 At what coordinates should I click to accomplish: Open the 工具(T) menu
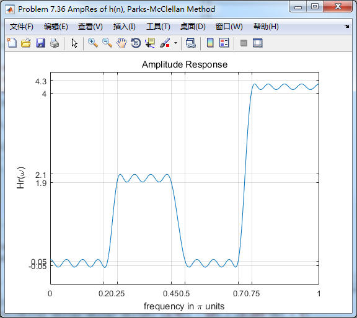pyautogui.click(x=158, y=27)
